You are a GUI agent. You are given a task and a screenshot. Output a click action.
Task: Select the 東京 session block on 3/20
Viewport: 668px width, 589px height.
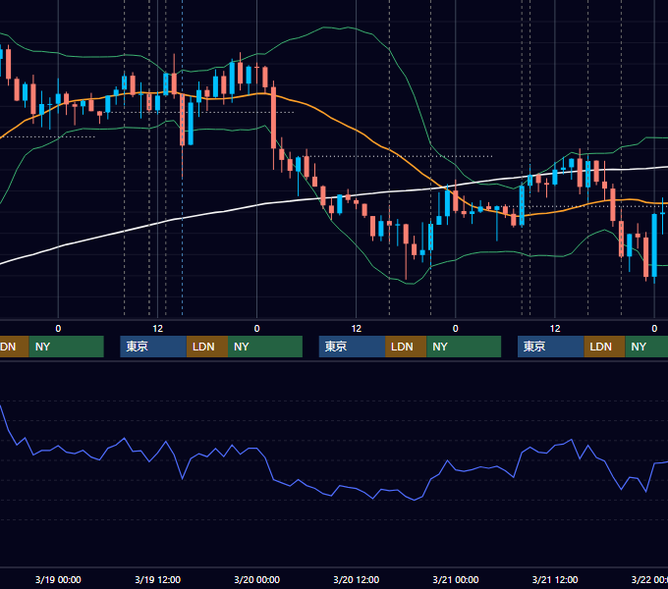coord(353,347)
